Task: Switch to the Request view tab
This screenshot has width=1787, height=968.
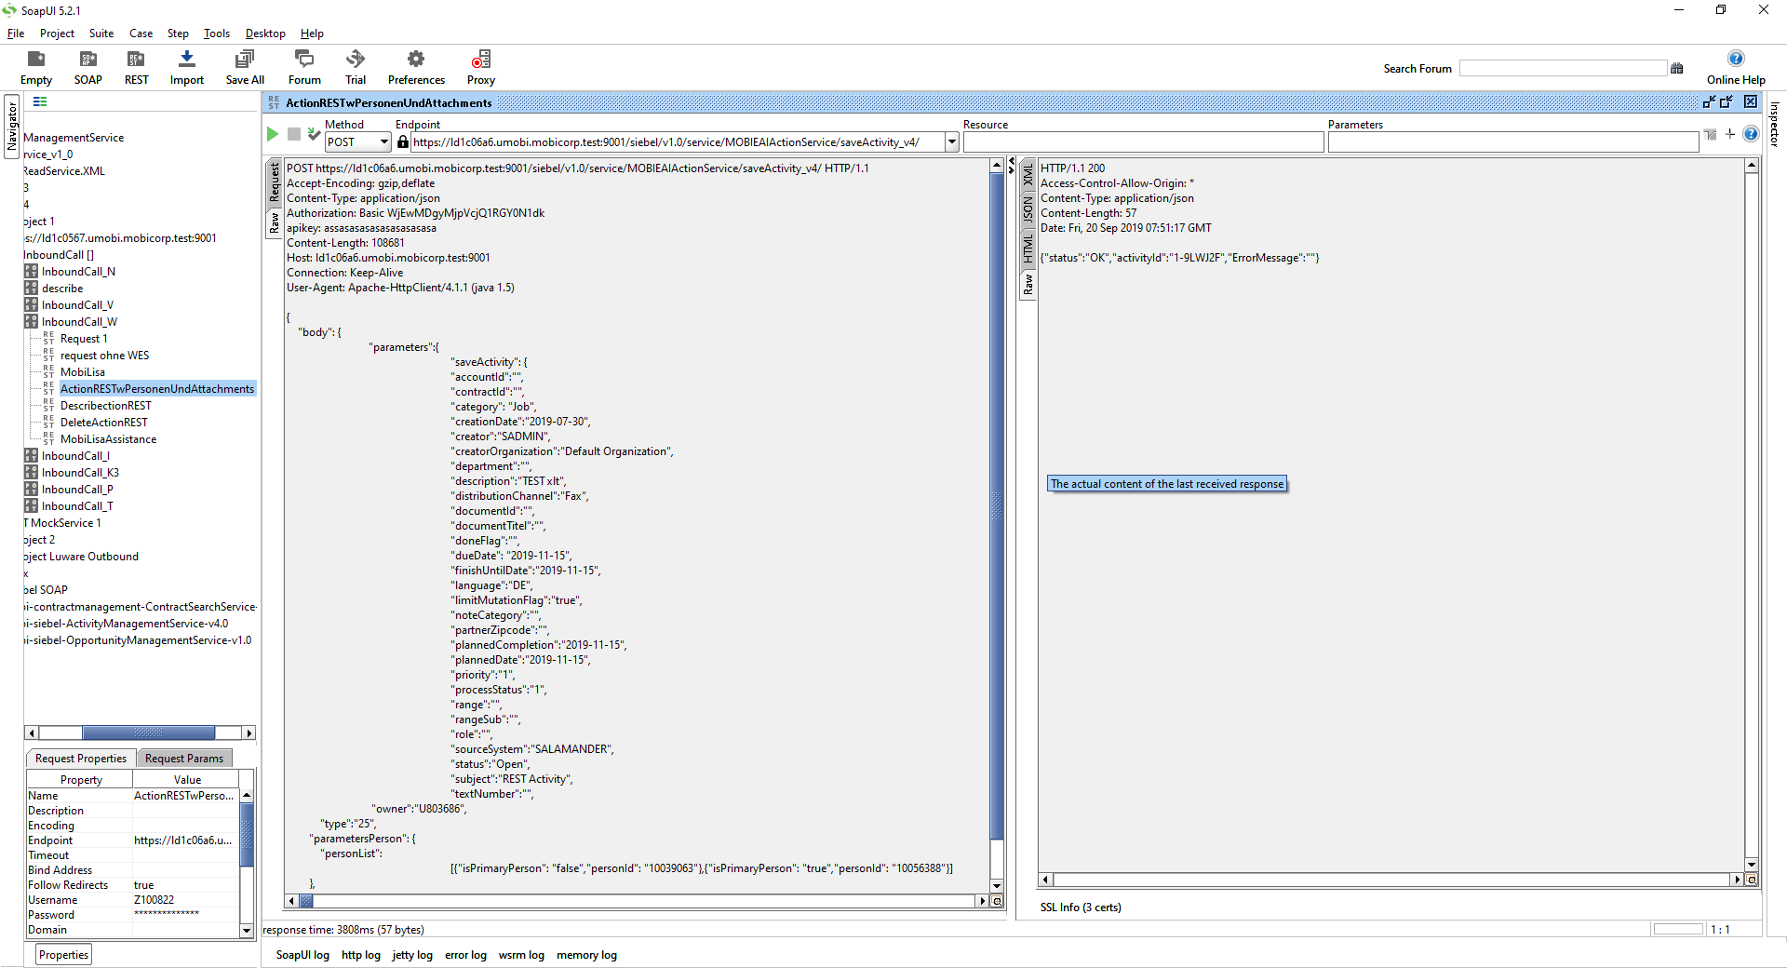Action: [x=275, y=183]
